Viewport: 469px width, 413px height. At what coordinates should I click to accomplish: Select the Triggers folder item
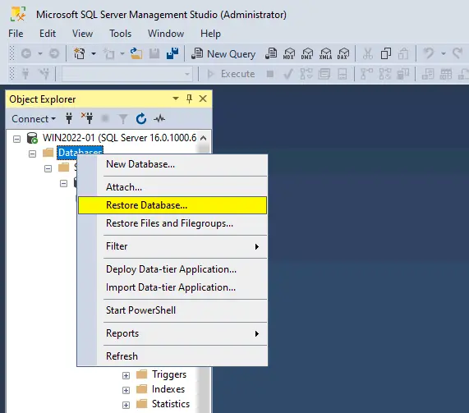click(169, 374)
